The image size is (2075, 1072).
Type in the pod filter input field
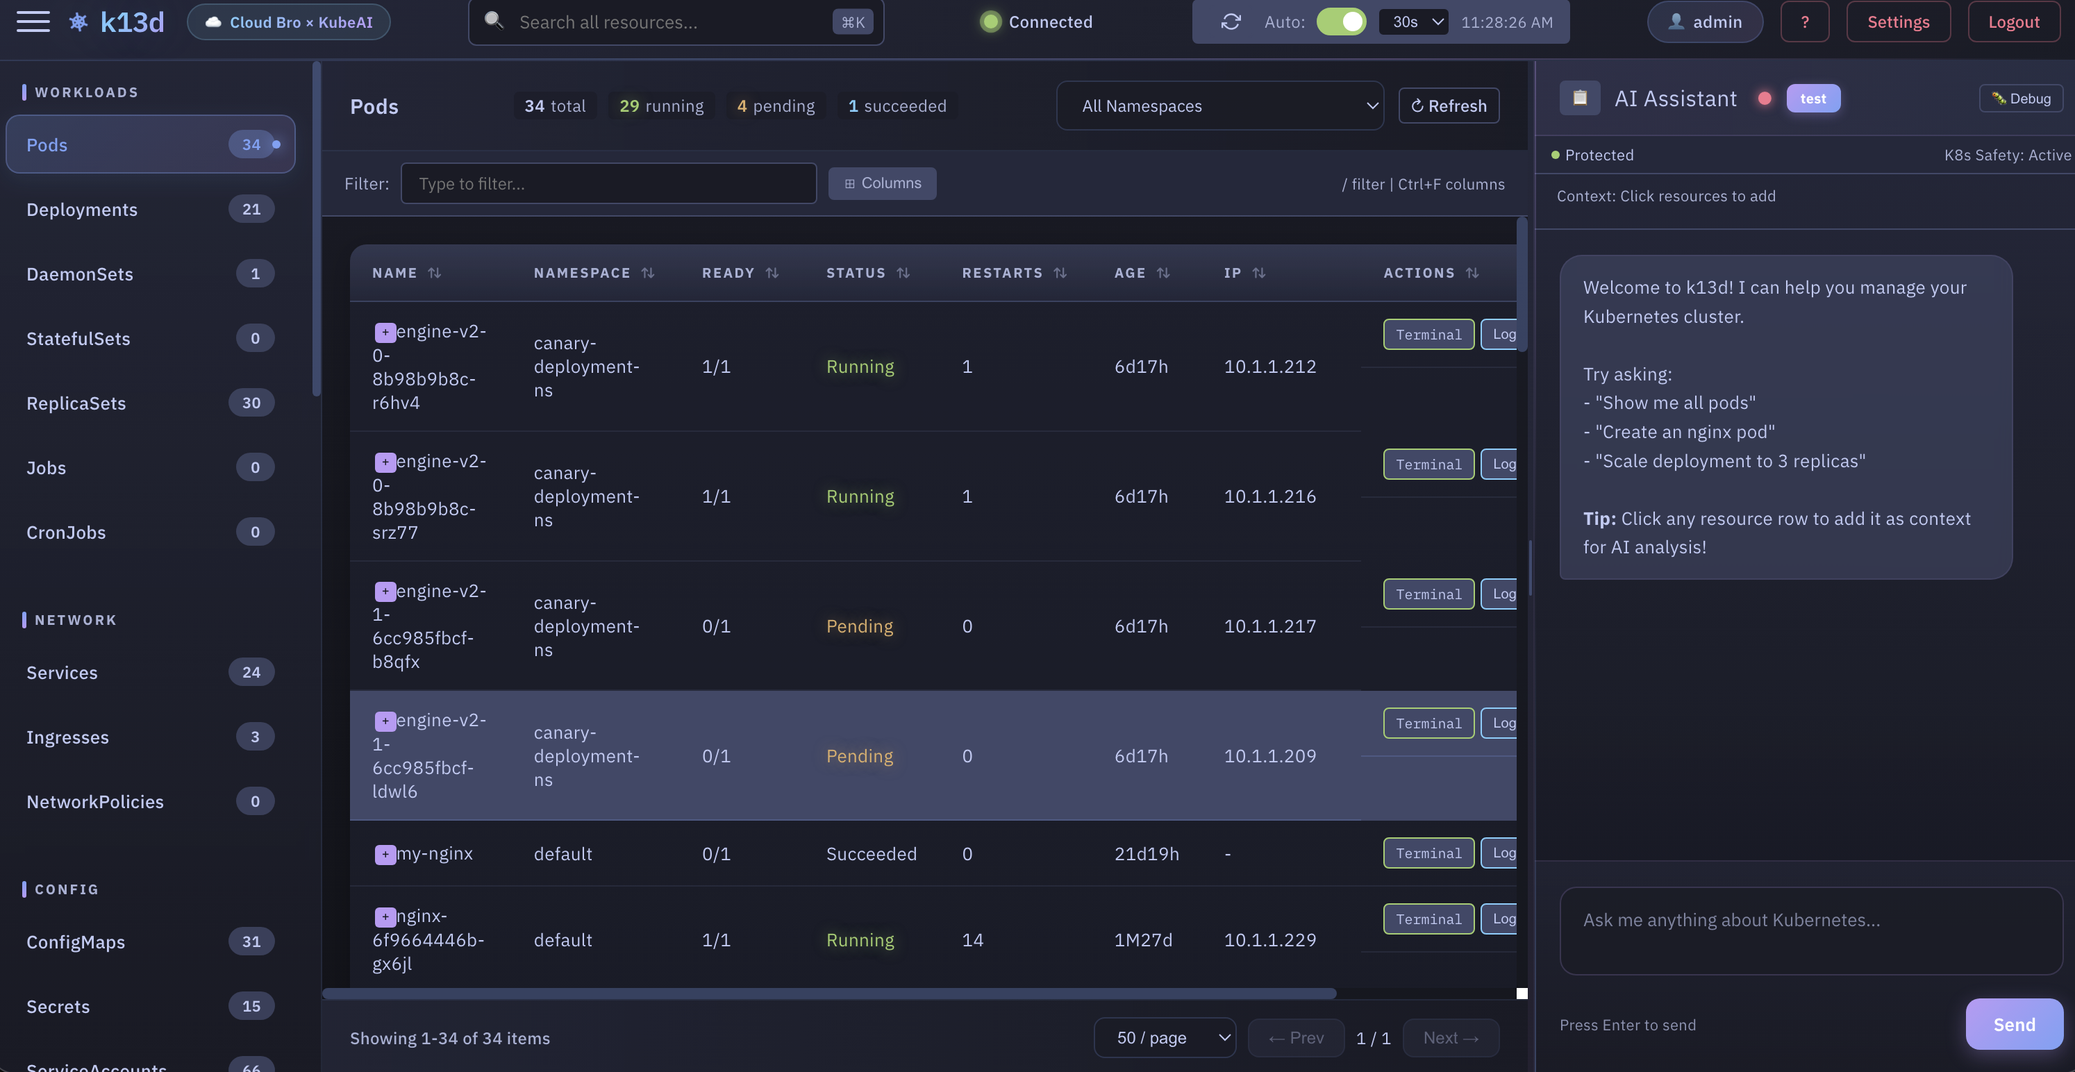[608, 183]
